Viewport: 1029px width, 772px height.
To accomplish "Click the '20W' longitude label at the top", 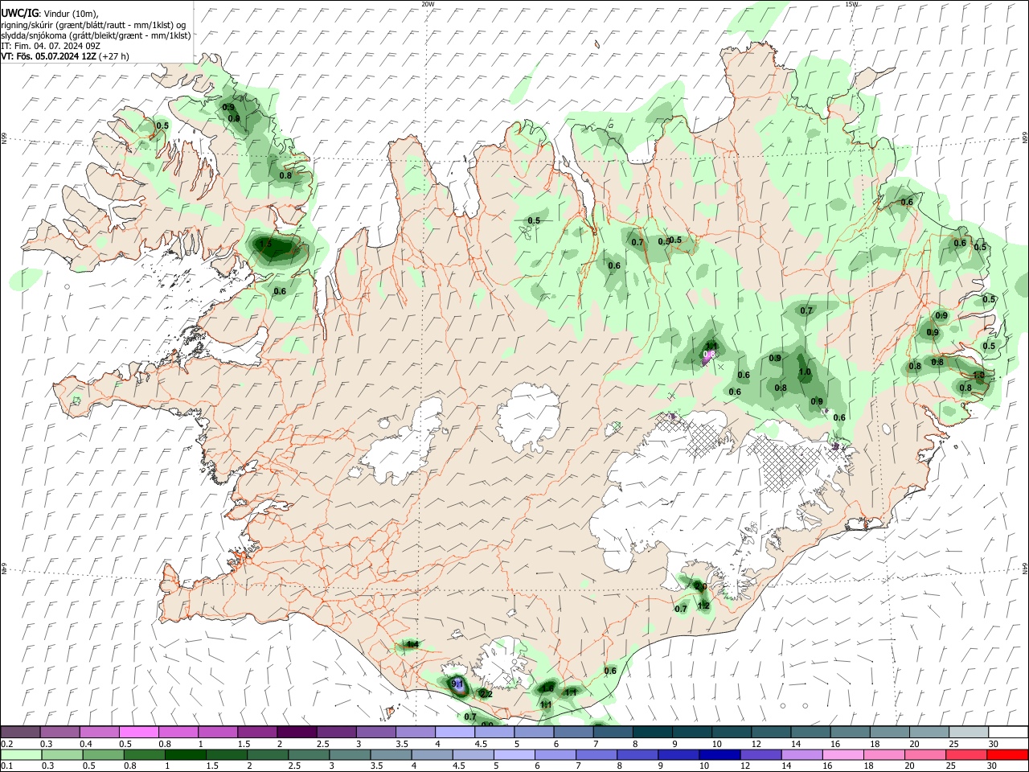I will [x=428, y=4].
